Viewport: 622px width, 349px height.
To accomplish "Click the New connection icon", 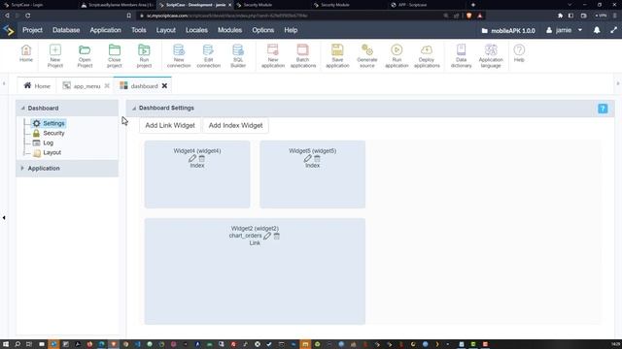I will [x=179, y=56].
